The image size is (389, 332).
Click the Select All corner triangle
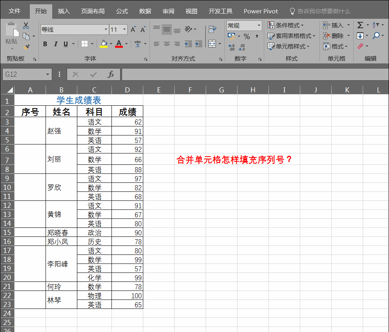10,90
